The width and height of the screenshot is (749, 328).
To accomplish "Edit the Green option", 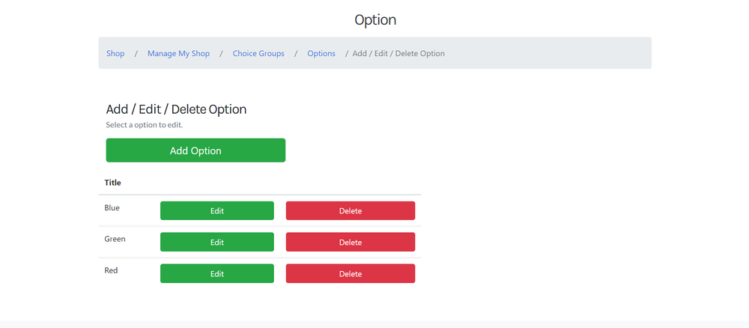I will coord(217,242).
